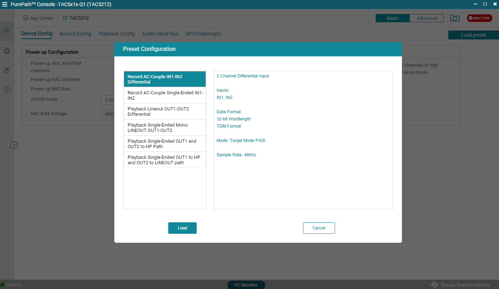Click the edit note icon in sidebar
Screen dimensions: 499x289
click(x=6, y=70)
